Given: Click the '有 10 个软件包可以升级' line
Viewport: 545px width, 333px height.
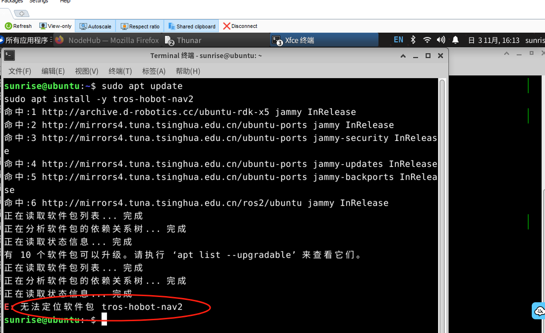Looking at the screenshot, I should click(183, 255).
